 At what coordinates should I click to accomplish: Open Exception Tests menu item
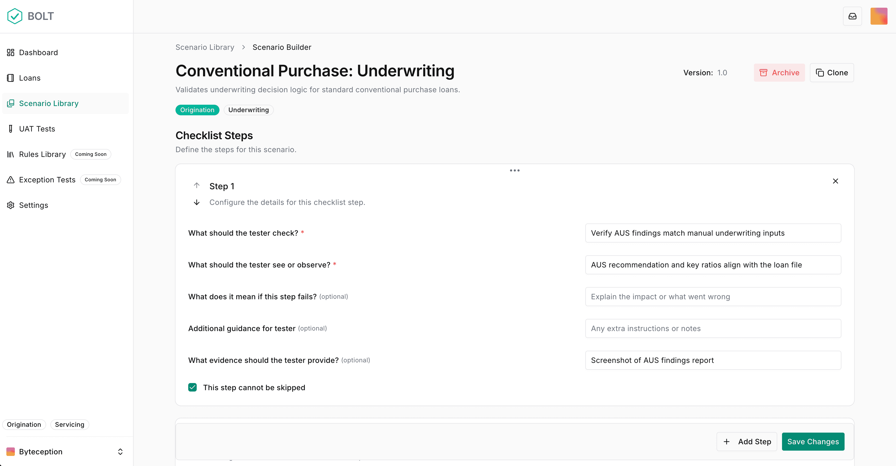(65, 180)
